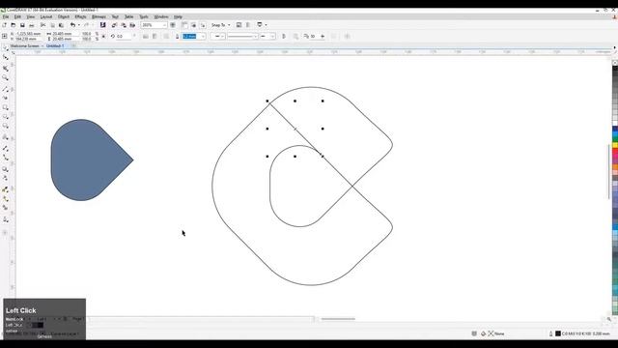Select the Ellipse tool in toolbox
This screenshot has height=348, width=618.
(x=6, y=117)
